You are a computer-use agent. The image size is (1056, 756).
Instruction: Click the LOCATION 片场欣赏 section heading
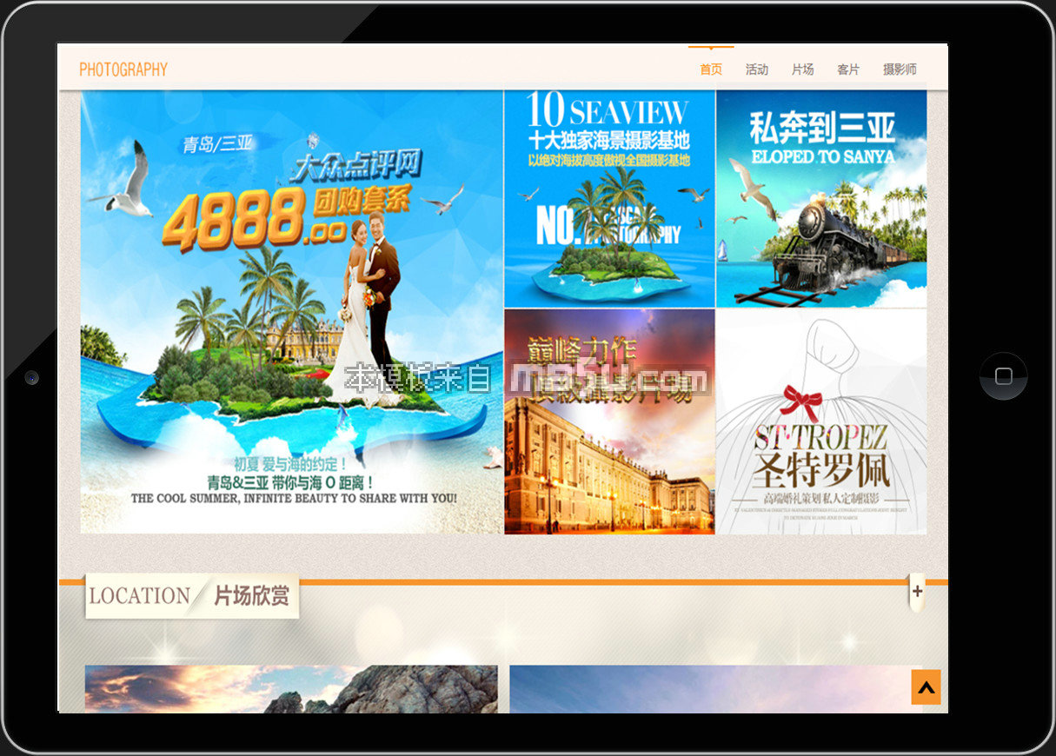(191, 596)
